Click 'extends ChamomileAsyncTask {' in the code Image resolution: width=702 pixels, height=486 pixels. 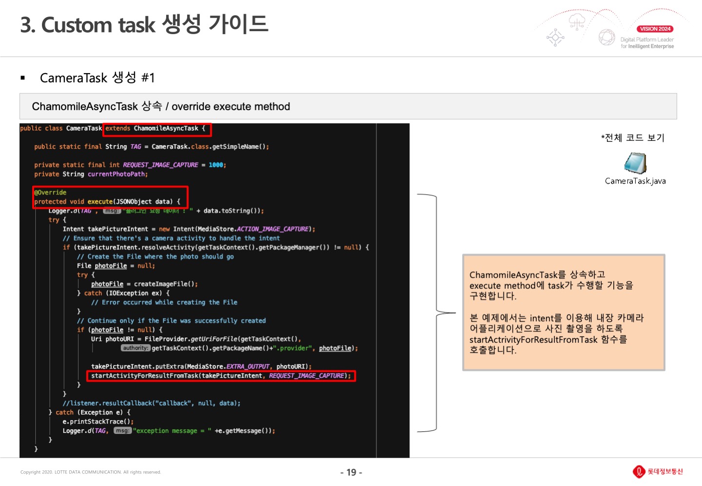point(156,129)
